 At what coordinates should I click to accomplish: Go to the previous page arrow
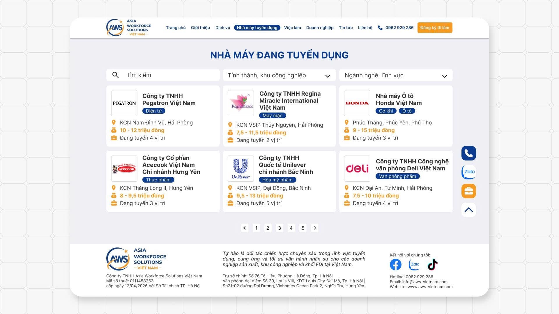[245, 228]
